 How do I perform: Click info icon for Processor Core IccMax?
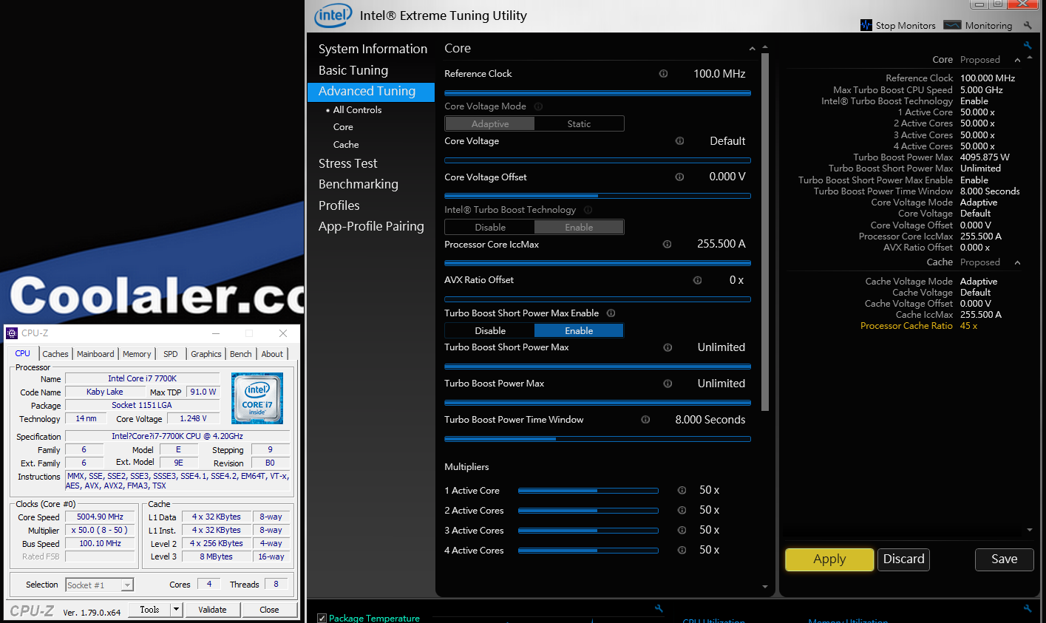click(x=667, y=245)
